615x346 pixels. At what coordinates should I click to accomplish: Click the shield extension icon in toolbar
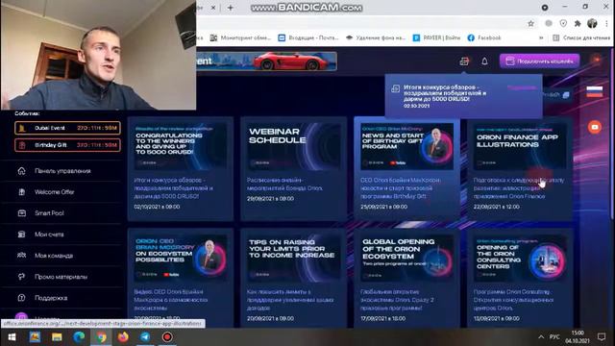click(x=563, y=23)
